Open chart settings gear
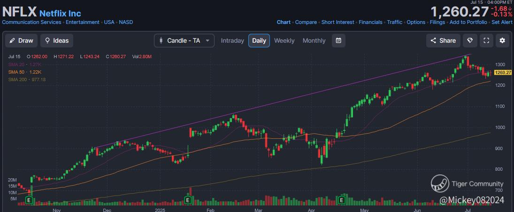Viewport: 514px width, 212px height. 502,41
